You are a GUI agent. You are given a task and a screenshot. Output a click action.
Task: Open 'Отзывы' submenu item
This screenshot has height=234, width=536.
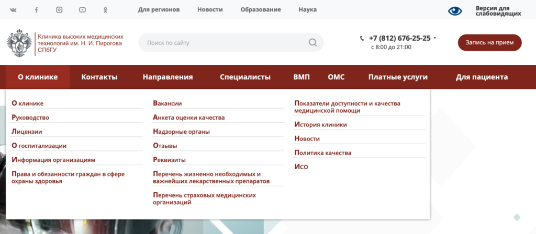pos(165,146)
